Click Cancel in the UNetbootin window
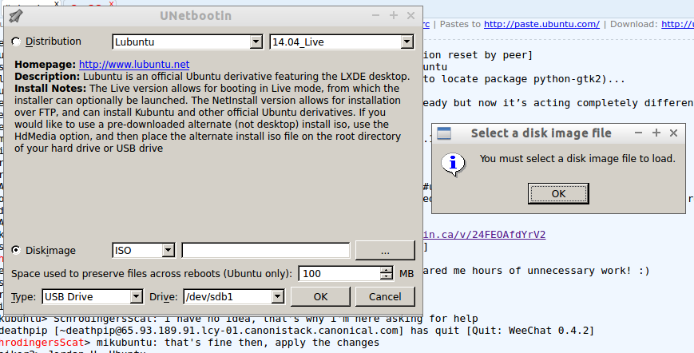The height and width of the screenshot is (353, 694). (x=385, y=297)
